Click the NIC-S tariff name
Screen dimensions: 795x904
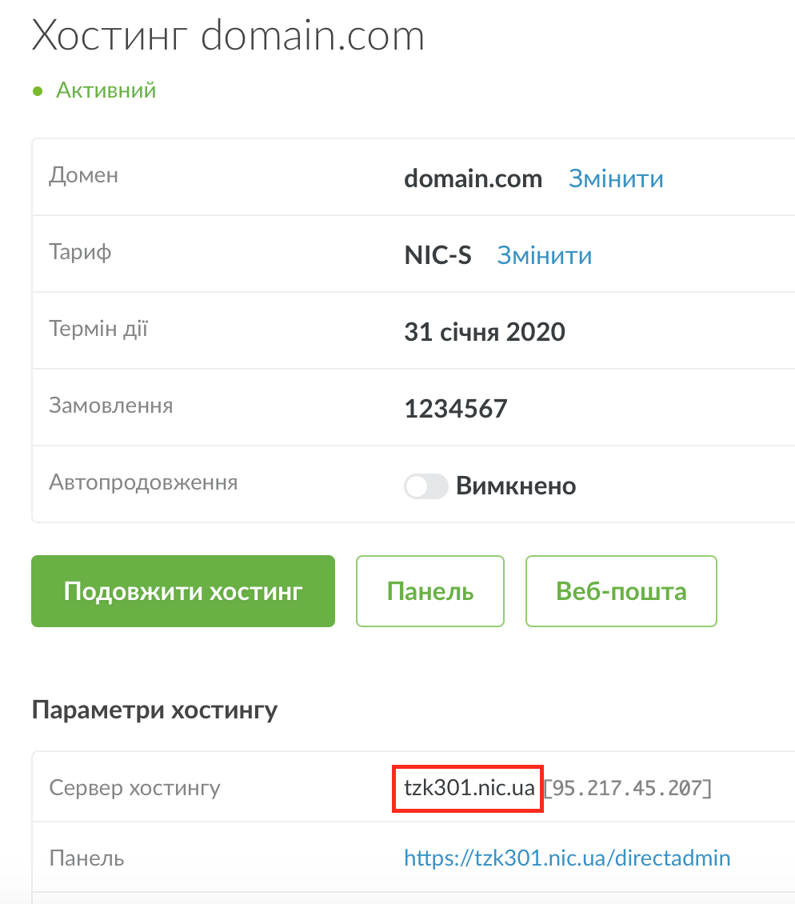(437, 255)
